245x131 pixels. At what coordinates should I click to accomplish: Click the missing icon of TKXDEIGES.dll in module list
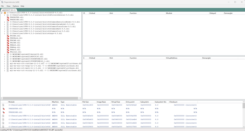(x=3, y=112)
